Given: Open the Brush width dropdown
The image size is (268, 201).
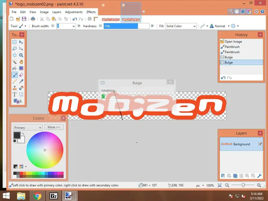Looking at the screenshot, I should tap(74, 26).
